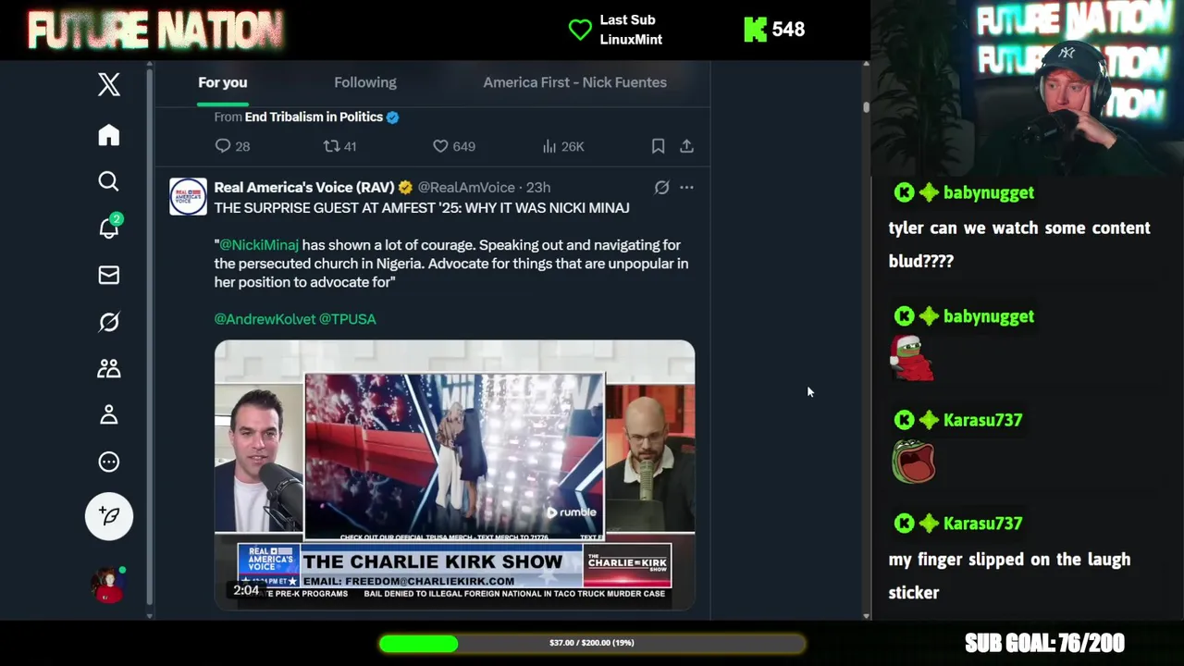This screenshot has height=666, width=1184.
Task: Click the 2:04 video duration badge
Action: (246, 590)
